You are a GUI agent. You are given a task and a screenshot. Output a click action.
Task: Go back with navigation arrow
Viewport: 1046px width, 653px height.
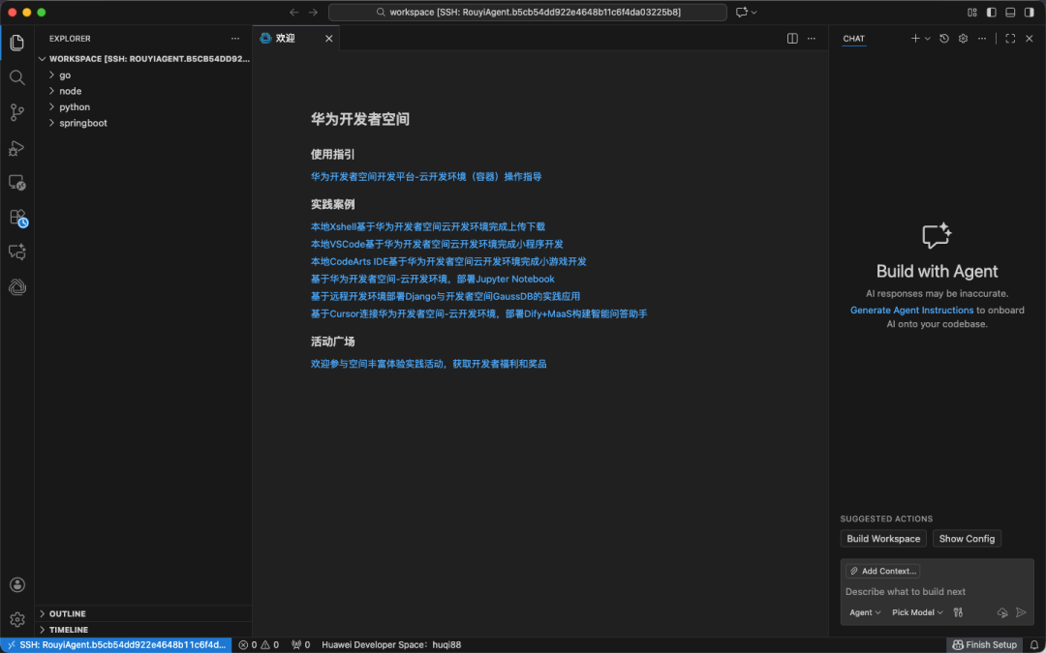pyautogui.click(x=294, y=12)
